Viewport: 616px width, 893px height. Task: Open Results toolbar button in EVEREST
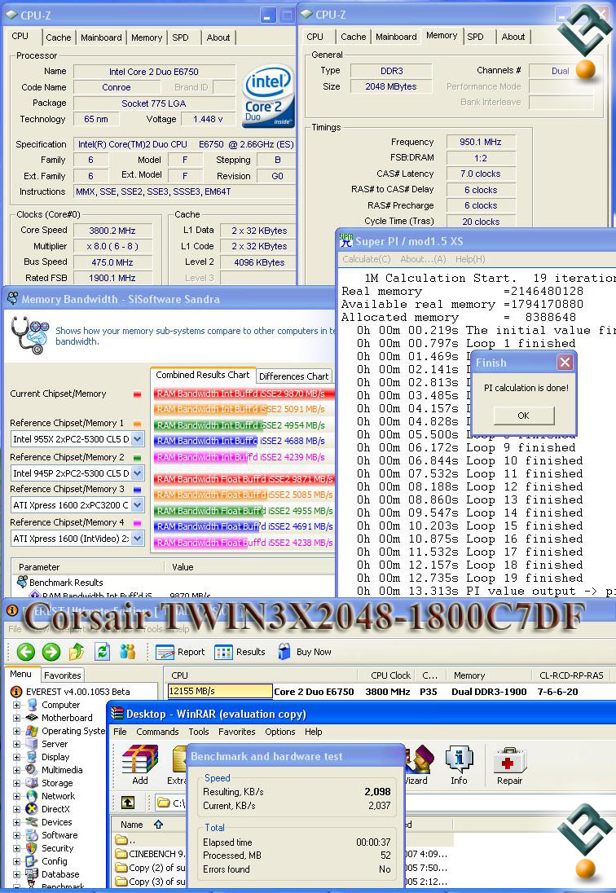coord(240,652)
